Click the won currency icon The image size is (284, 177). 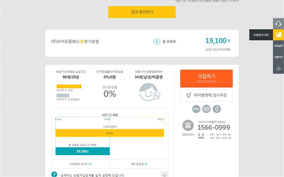pos(157,42)
